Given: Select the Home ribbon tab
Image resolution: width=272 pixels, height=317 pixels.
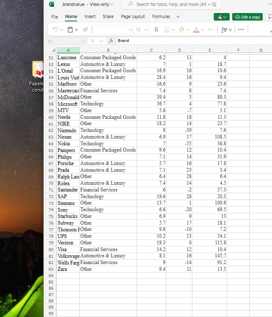Looking at the screenshot, I should (71, 16).
